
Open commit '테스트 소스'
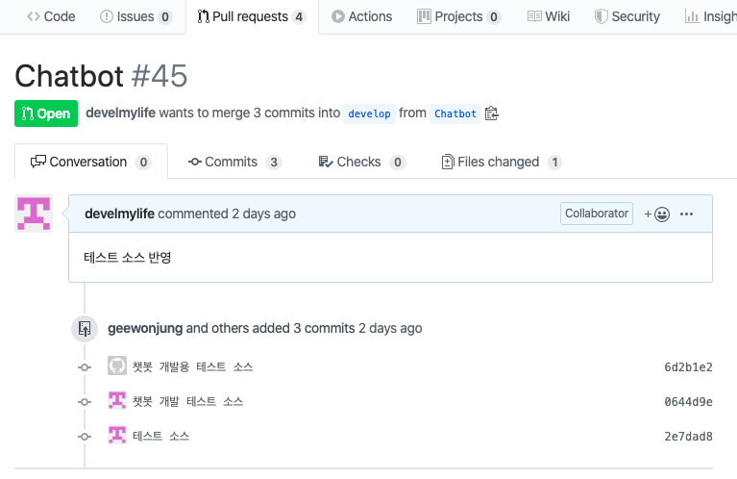(160, 436)
